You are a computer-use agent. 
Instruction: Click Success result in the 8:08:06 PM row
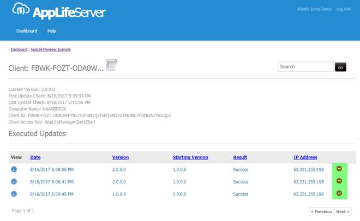[241, 170]
